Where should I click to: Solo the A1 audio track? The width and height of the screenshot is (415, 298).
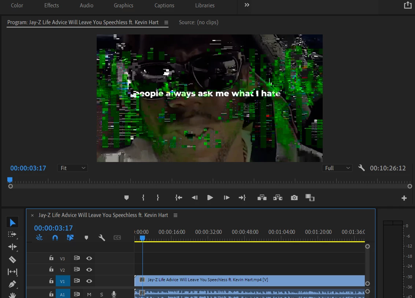[101, 294]
